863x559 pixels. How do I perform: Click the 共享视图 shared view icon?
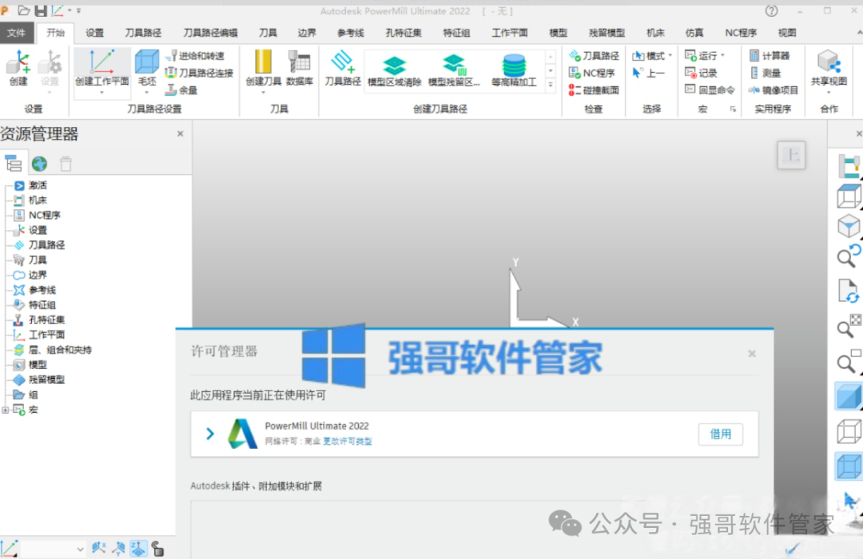coord(829,68)
